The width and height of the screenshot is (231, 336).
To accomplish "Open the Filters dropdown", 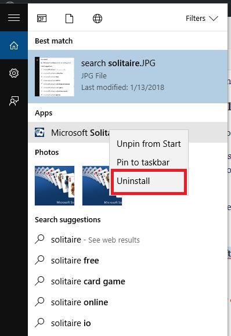I will click(x=201, y=19).
